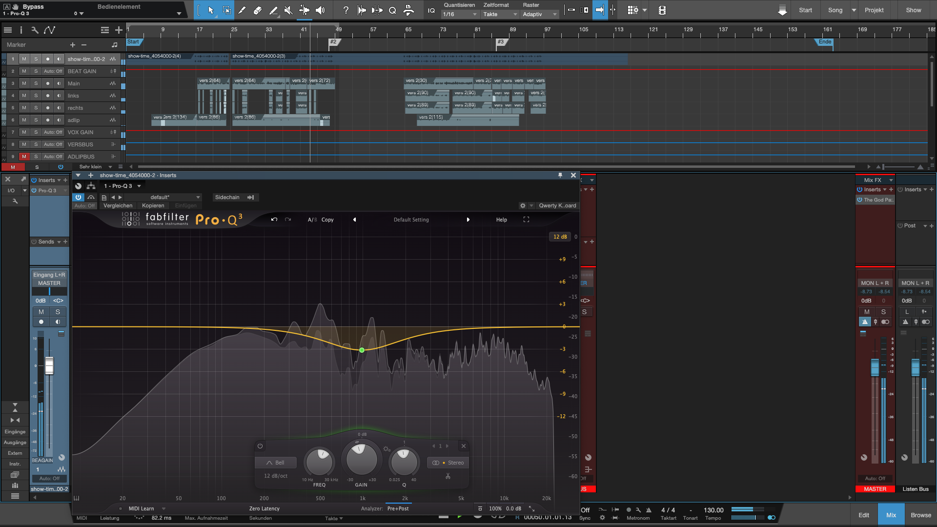Viewport: 937px width, 527px height.
Task: Click the 130.00 tempo field
Action: (x=713, y=510)
